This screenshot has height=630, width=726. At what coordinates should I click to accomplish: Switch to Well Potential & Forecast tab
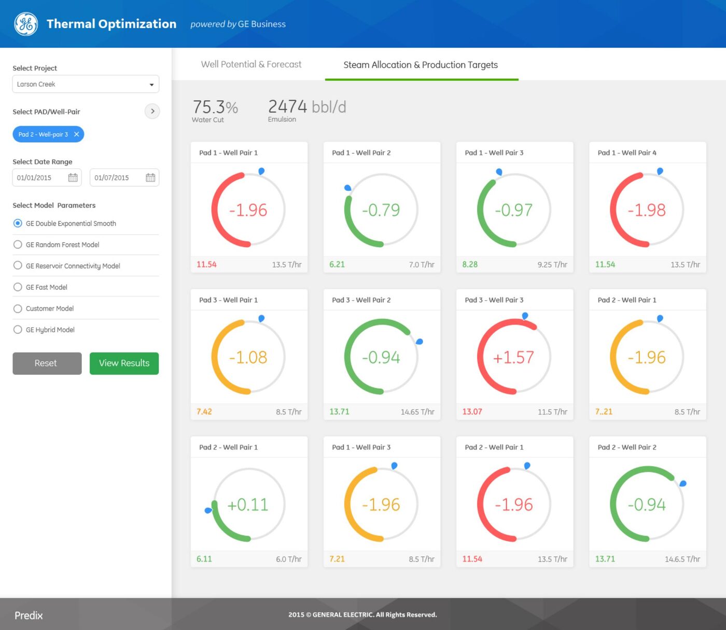coord(251,64)
